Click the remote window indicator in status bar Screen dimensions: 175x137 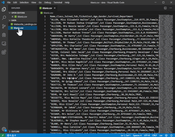point(3,135)
